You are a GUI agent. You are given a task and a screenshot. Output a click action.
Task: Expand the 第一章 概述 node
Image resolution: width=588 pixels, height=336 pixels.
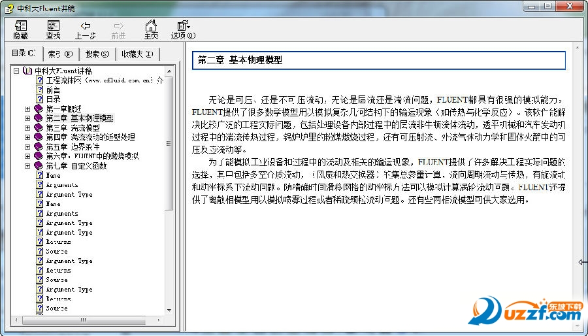tap(27, 109)
